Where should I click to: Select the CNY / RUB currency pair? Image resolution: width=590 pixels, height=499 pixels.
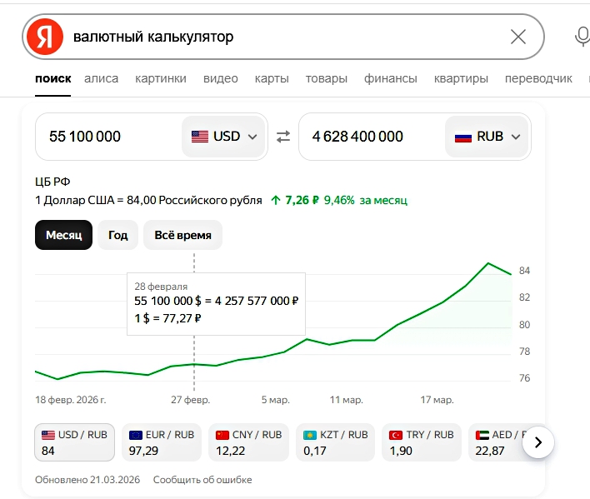(248, 442)
